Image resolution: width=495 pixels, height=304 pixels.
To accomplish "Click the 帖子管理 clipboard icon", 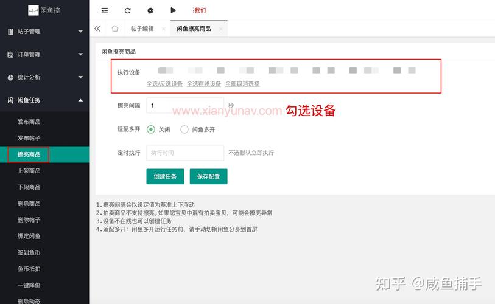I will (10, 32).
